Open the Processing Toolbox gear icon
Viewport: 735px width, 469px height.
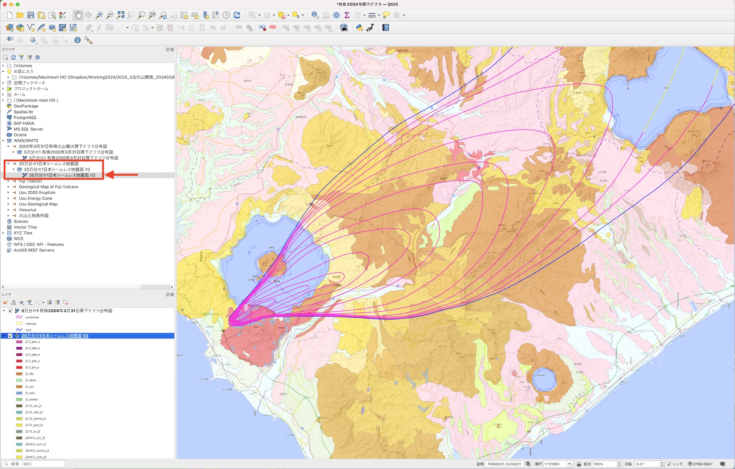coord(336,15)
